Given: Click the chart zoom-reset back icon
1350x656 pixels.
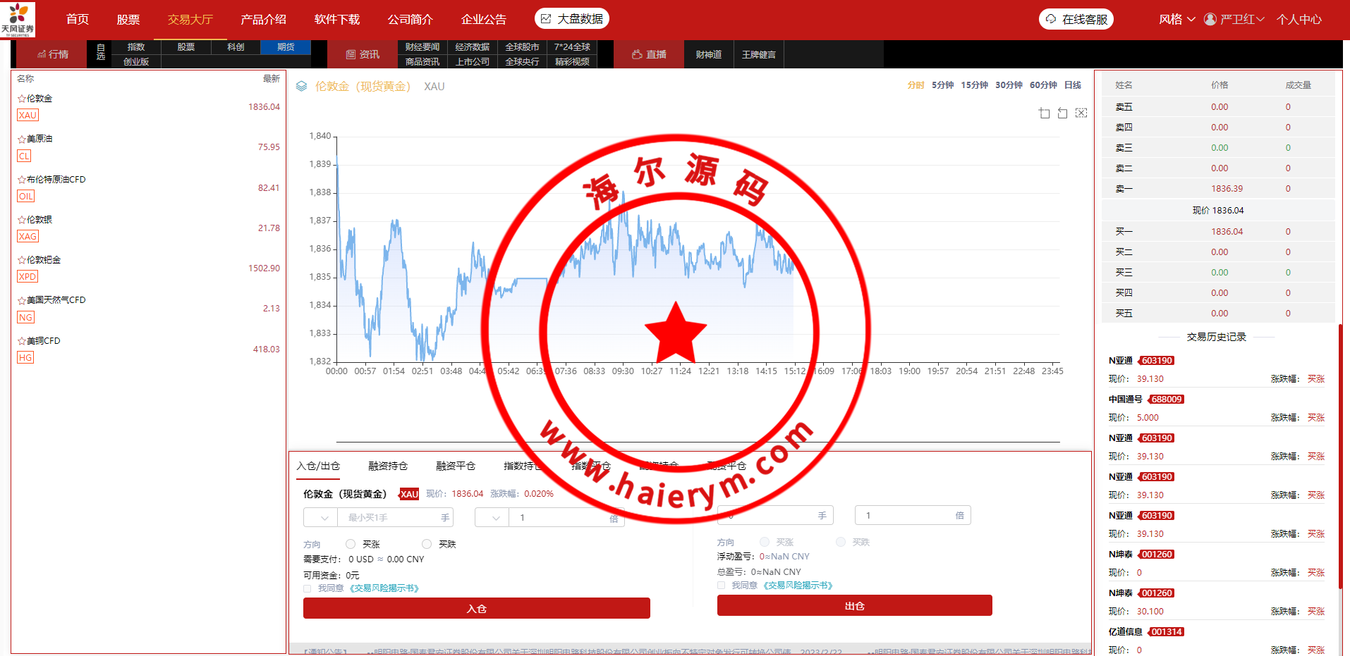Looking at the screenshot, I should [1062, 113].
